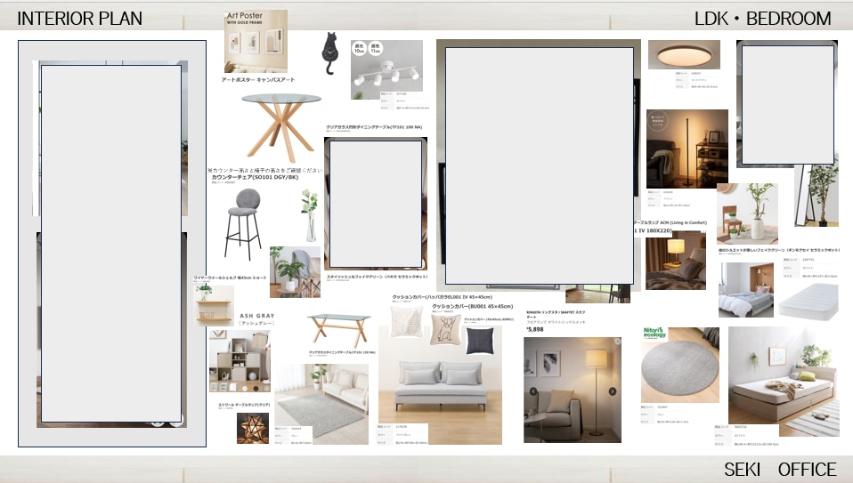Open the bedroom with wood headboard photo
Viewport: 853px width, 483px height.
(746, 290)
